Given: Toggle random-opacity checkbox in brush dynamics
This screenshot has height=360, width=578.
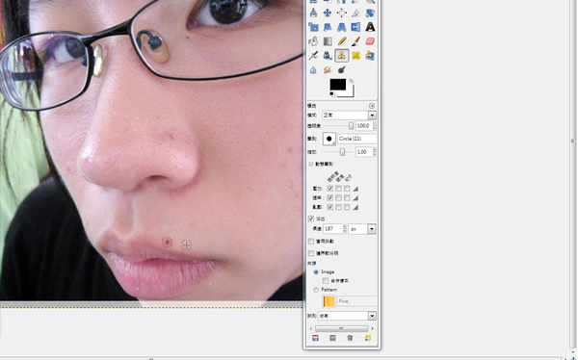Looking at the screenshot, I should pyautogui.click(x=329, y=207).
